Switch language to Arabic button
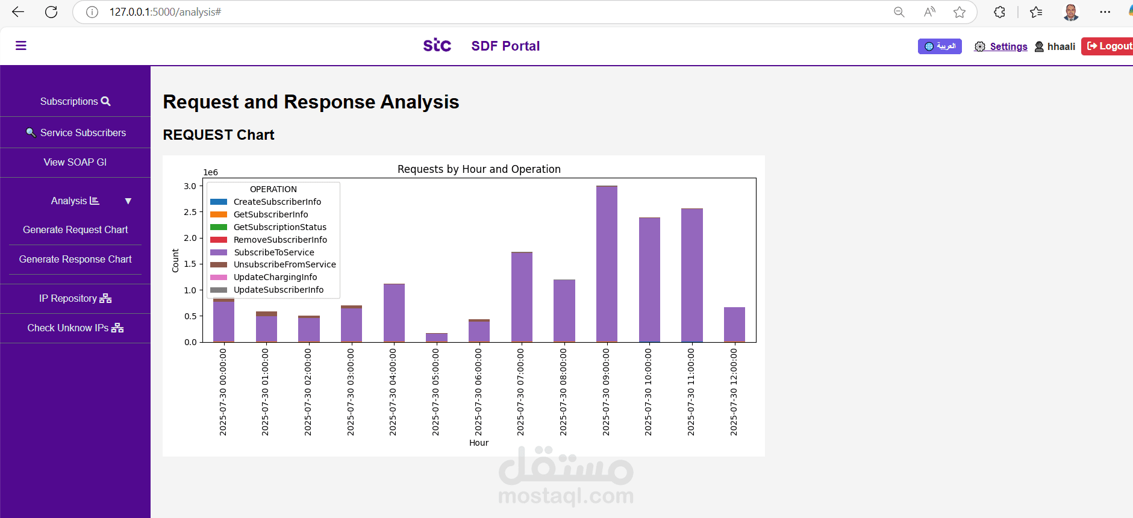This screenshot has height=518, width=1133. pyautogui.click(x=940, y=46)
